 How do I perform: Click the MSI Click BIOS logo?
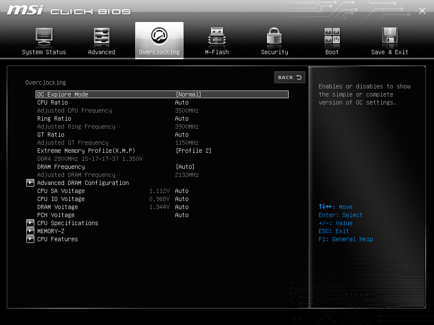[x=69, y=10]
